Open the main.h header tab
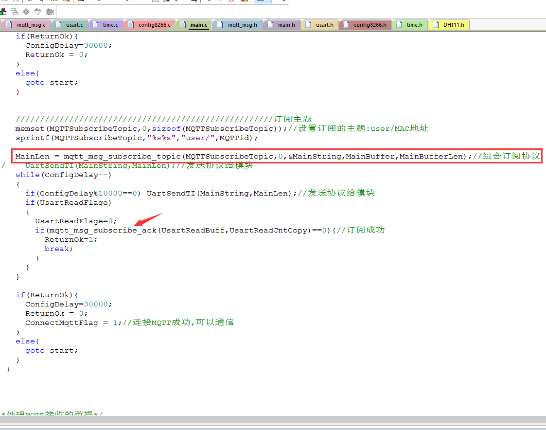Screen dimensions: 546x430 pos(282,25)
